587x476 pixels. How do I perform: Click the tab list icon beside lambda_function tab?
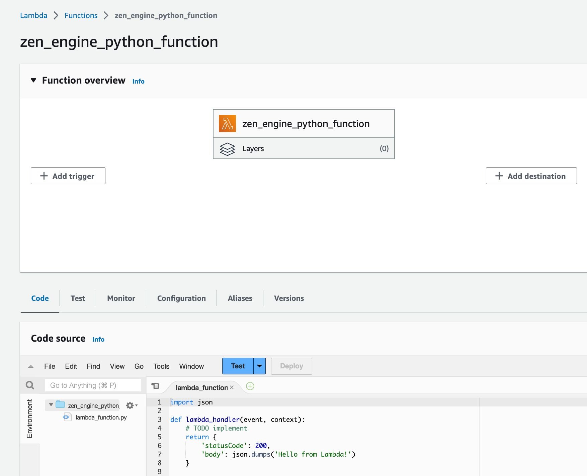tap(155, 386)
